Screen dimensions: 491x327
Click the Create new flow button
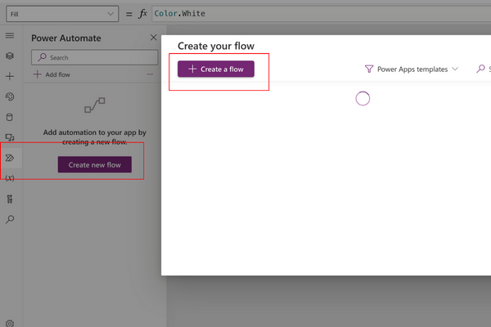pyautogui.click(x=95, y=164)
